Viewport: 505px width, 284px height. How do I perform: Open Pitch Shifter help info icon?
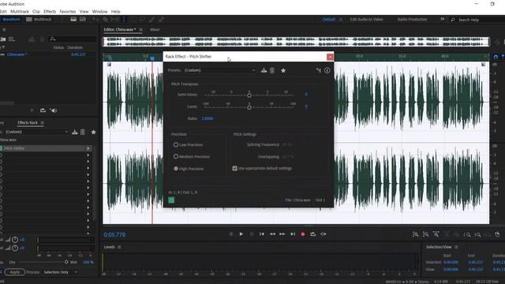tap(327, 70)
